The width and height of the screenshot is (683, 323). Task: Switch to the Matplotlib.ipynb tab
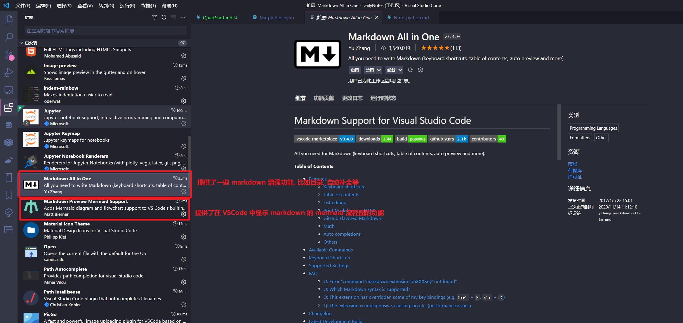tap(277, 18)
